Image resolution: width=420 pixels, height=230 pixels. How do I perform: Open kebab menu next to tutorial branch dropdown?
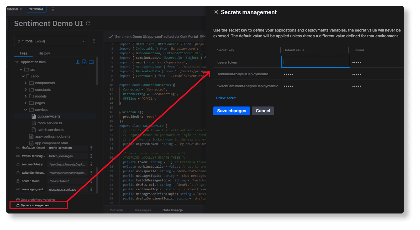pos(94,41)
